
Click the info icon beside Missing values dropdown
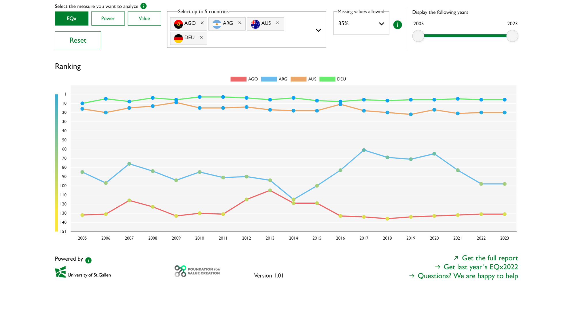pos(397,25)
